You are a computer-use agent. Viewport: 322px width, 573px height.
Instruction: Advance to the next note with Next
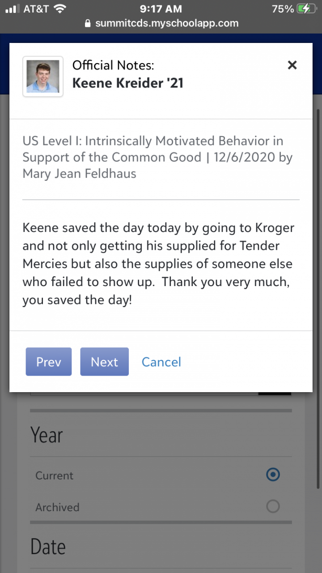(104, 362)
